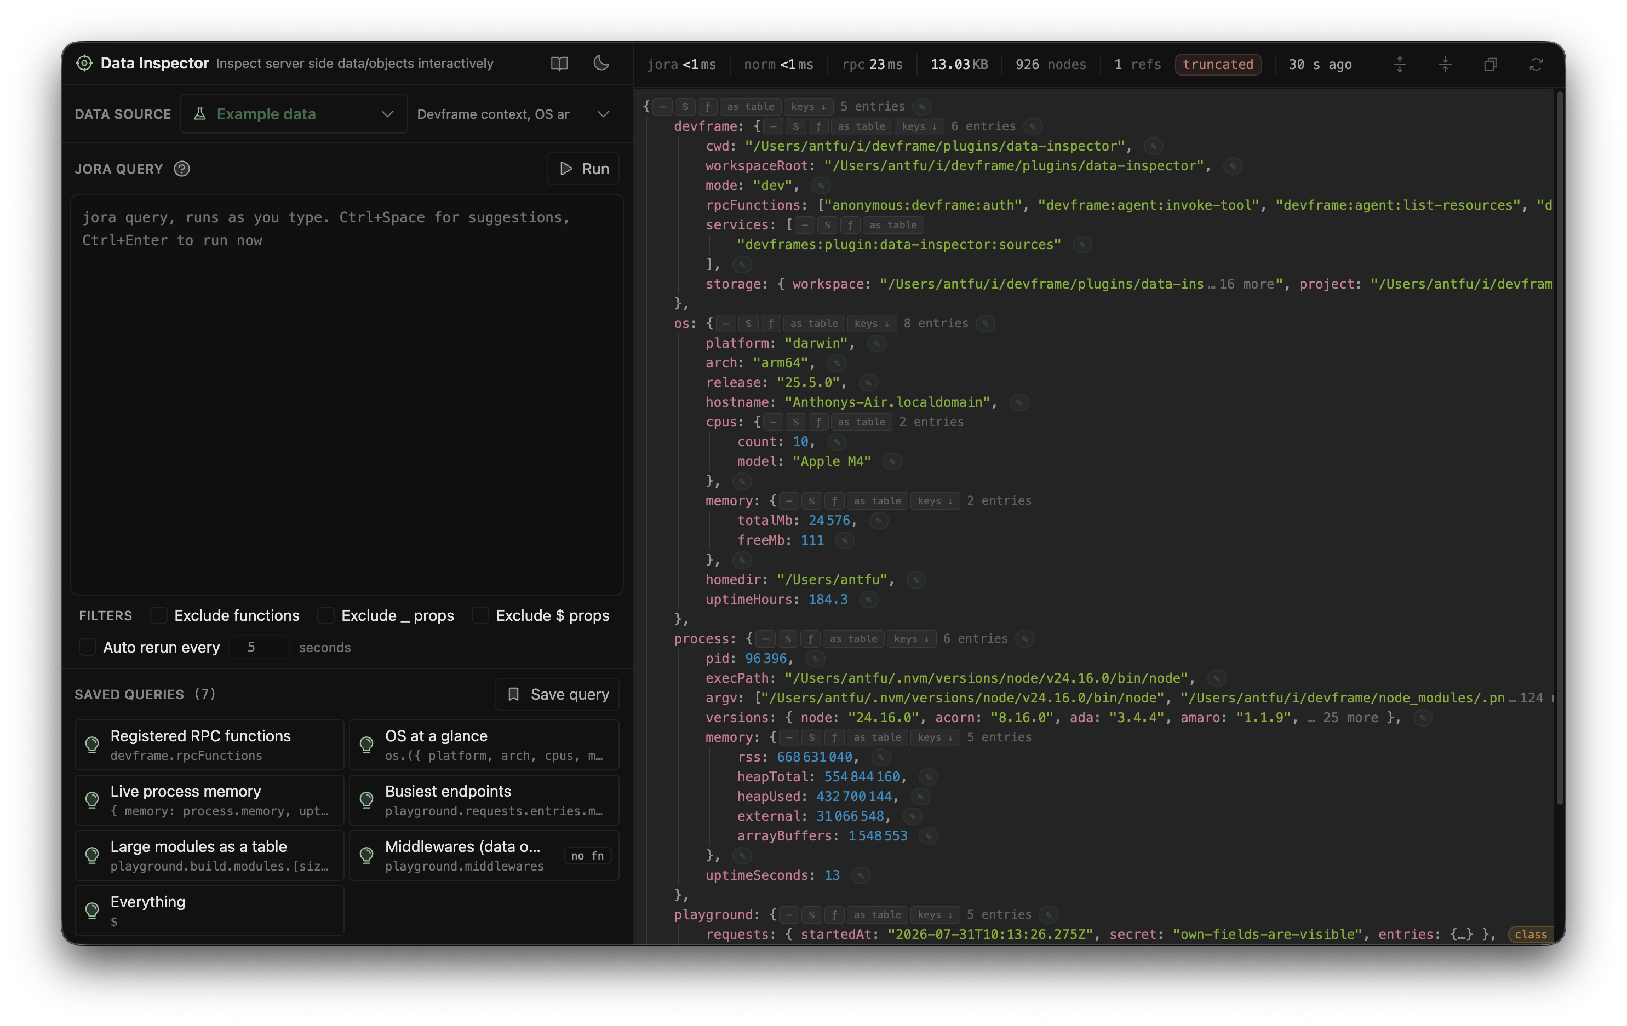
Task: Click the pencil icon next to workspaceRoot value
Action: (x=1233, y=166)
